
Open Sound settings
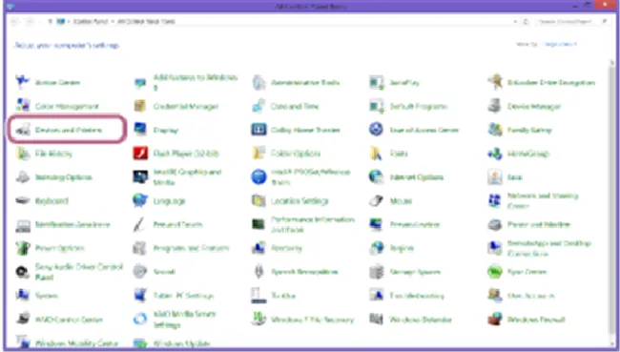point(164,272)
